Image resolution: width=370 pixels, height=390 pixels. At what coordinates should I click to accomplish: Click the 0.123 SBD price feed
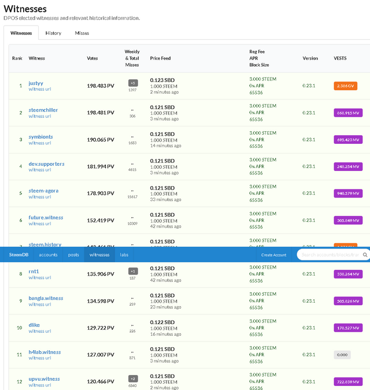[162, 80]
